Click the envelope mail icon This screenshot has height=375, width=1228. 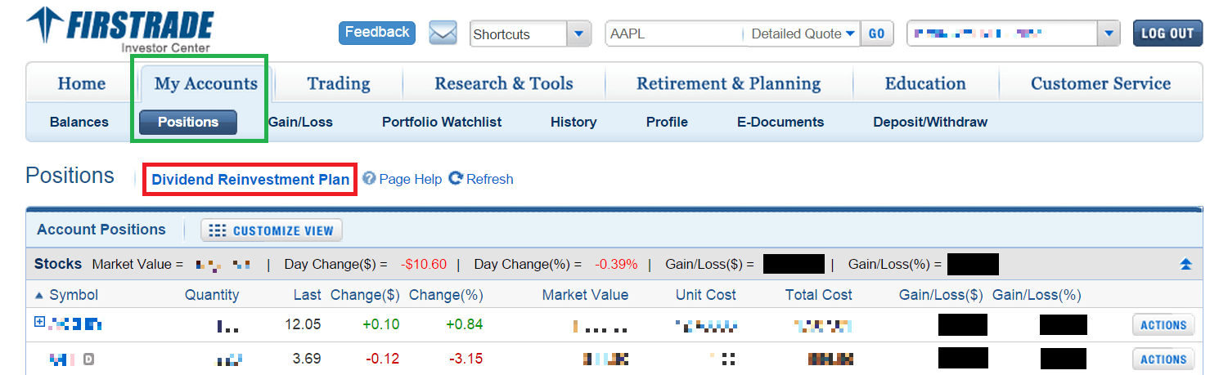[x=443, y=33]
